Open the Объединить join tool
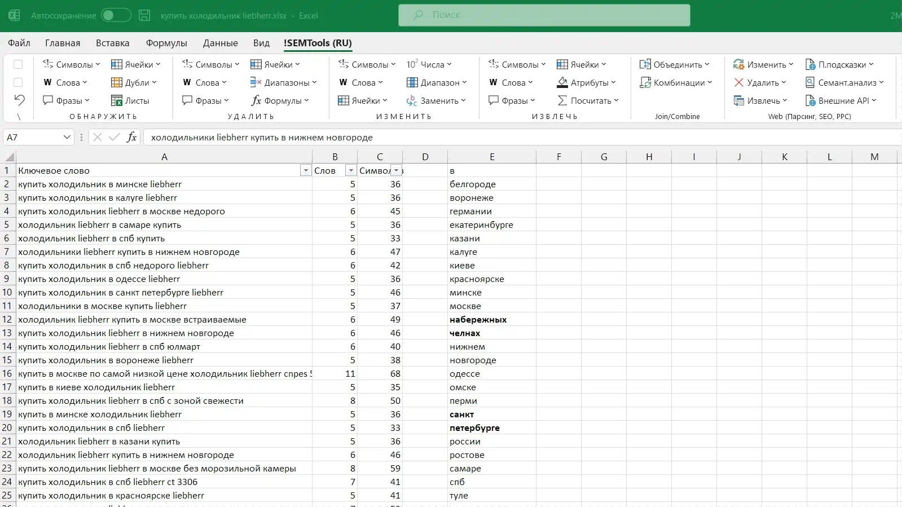902x507 pixels. coord(675,64)
